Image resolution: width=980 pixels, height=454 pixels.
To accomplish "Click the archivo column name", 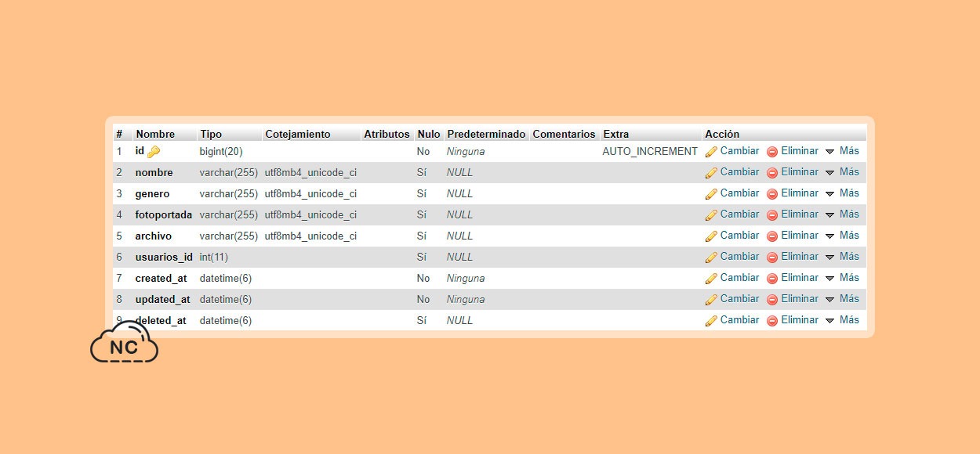I will (x=154, y=236).
